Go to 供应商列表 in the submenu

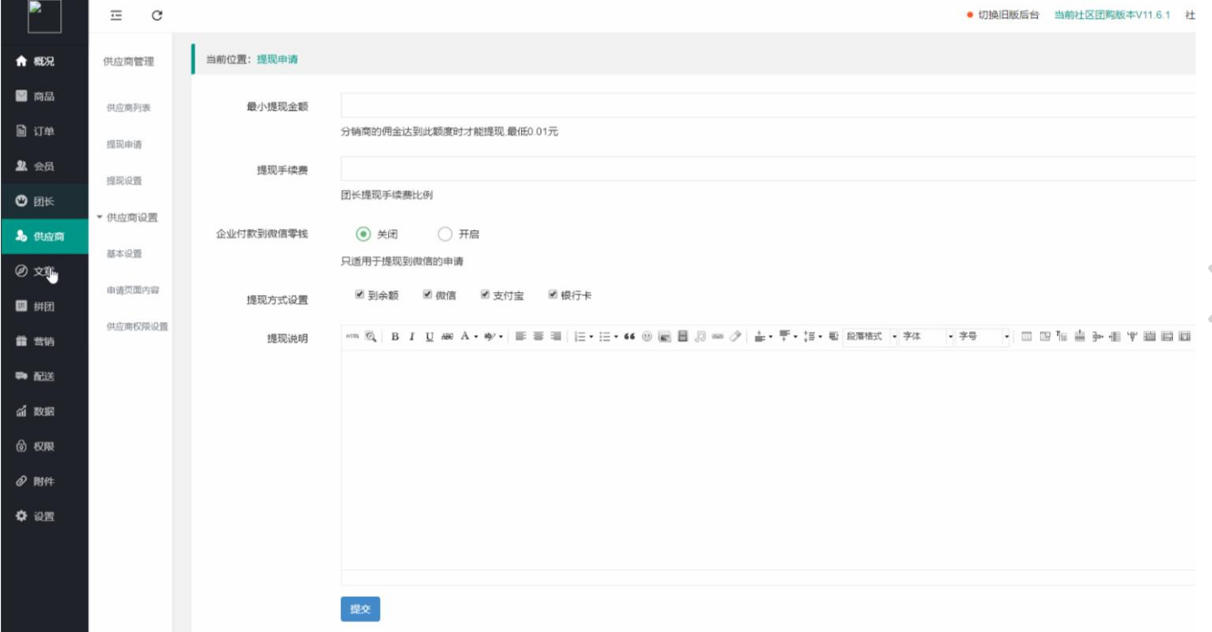129,108
